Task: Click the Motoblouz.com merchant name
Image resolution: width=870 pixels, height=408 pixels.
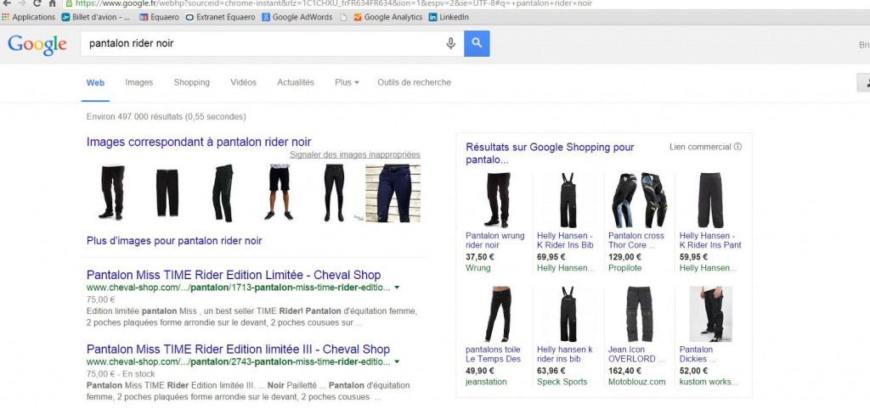Action: coord(637,382)
